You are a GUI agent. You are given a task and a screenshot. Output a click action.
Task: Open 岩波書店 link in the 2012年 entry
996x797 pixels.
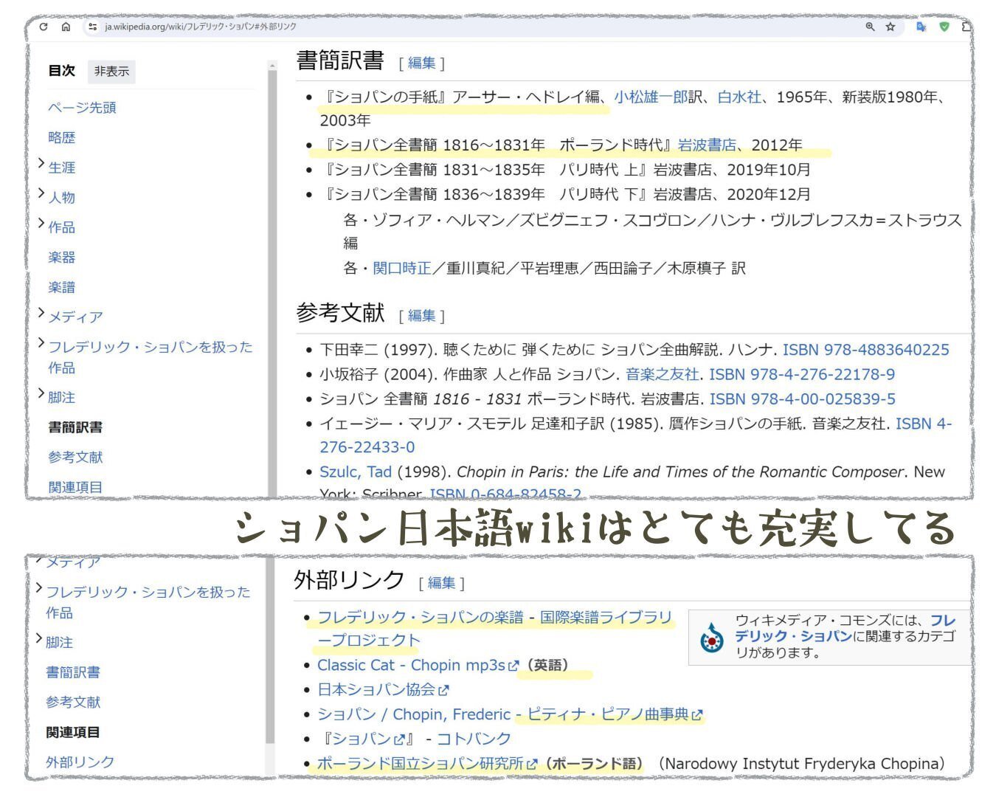(707, 145)
